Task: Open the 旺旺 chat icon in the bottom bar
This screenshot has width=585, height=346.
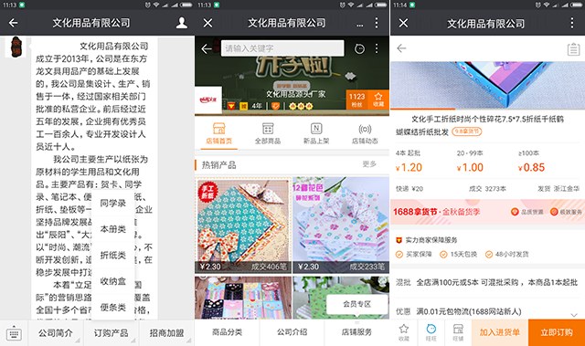Action: (x=431, y=332)
